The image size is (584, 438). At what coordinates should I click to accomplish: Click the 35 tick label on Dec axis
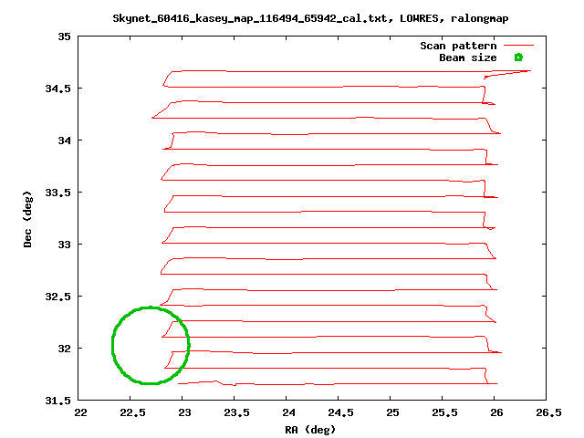click(65, 36)
